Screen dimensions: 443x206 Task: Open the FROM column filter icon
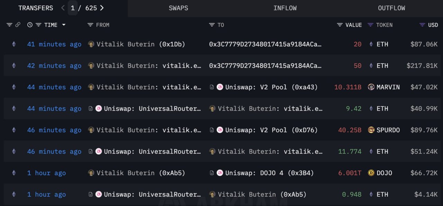point(90,25)
